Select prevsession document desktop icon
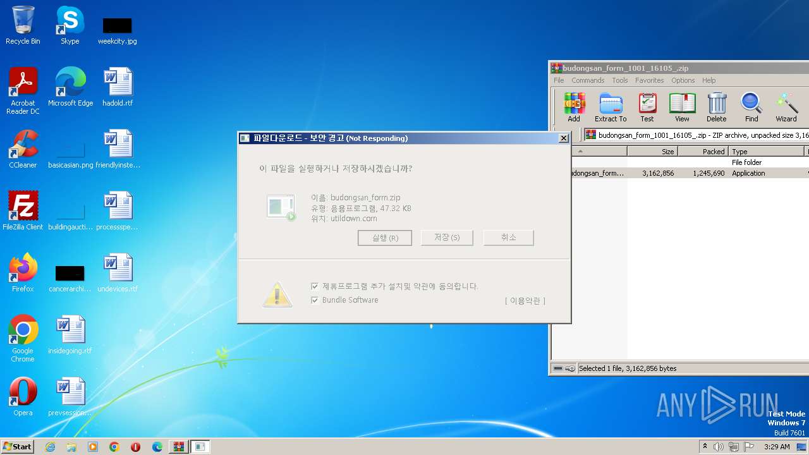Viewport: 809px width, 455px height. [70, 397]
